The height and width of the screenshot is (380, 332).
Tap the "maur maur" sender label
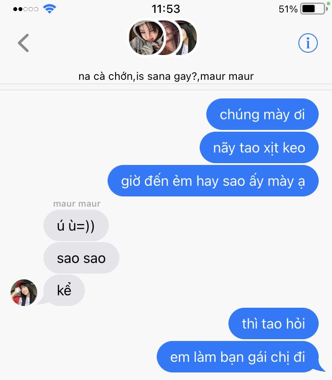pos(77,204)
